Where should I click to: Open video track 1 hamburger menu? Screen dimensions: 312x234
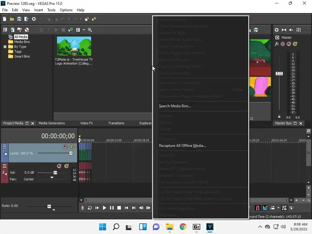pyautogui.click(x=5, y=147)
